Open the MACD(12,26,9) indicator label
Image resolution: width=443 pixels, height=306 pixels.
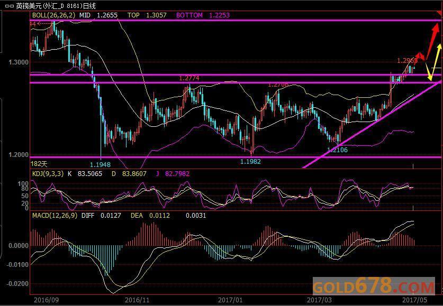[55, 216]
